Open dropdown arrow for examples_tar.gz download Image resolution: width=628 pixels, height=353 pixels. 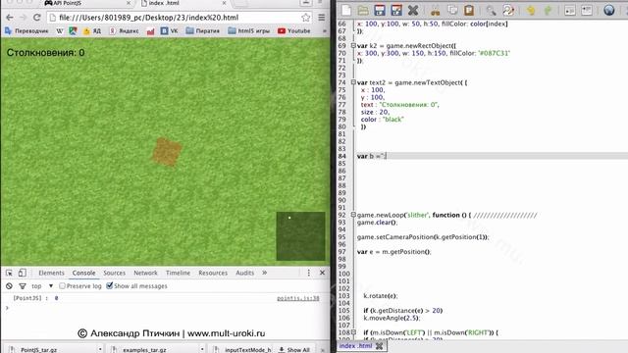point(202,349)
